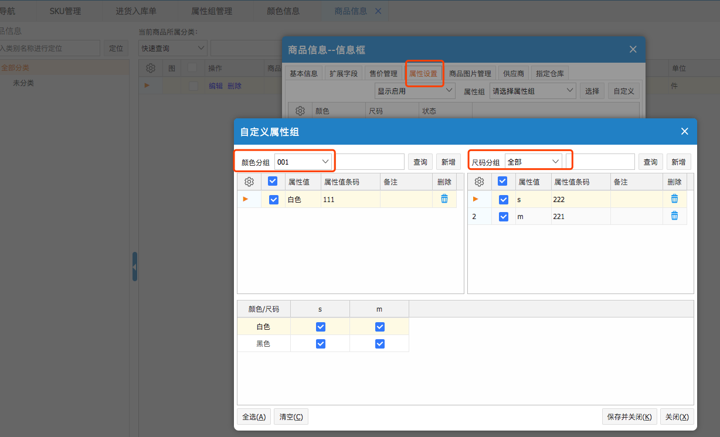The height and width of the screenshot is (437, 720).
Task: Switch to the 商品图片管理 tab
Action: pyautogui.click(x=470, y=74)
